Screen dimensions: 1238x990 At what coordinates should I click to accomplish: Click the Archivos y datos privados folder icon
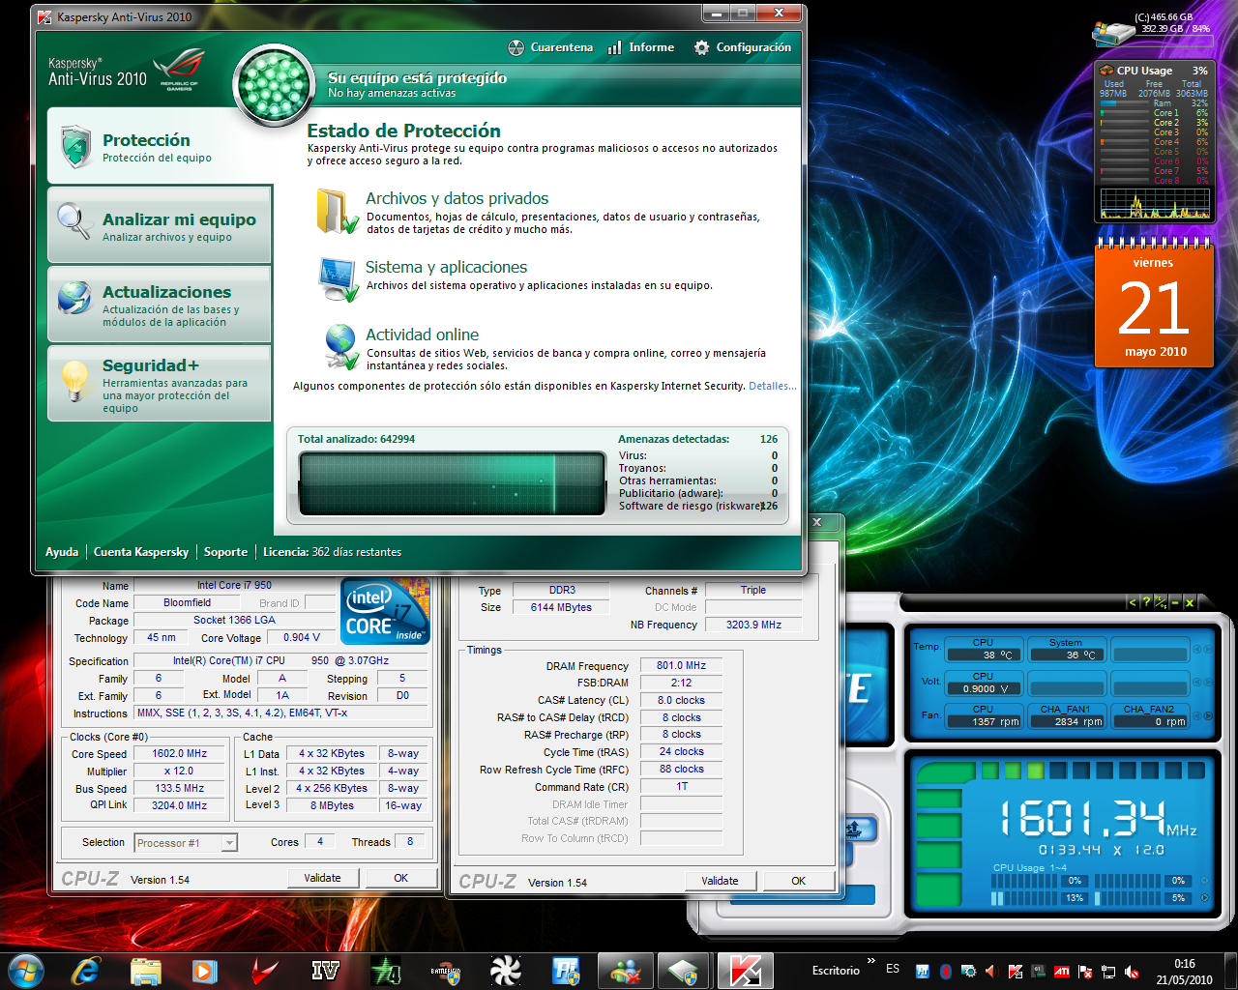337,211
